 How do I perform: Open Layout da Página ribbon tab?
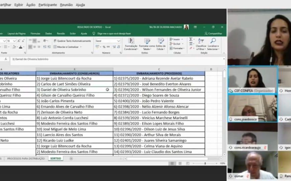tap(16, 34)
